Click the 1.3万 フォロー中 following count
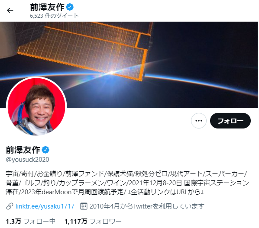 click(31, 221)
